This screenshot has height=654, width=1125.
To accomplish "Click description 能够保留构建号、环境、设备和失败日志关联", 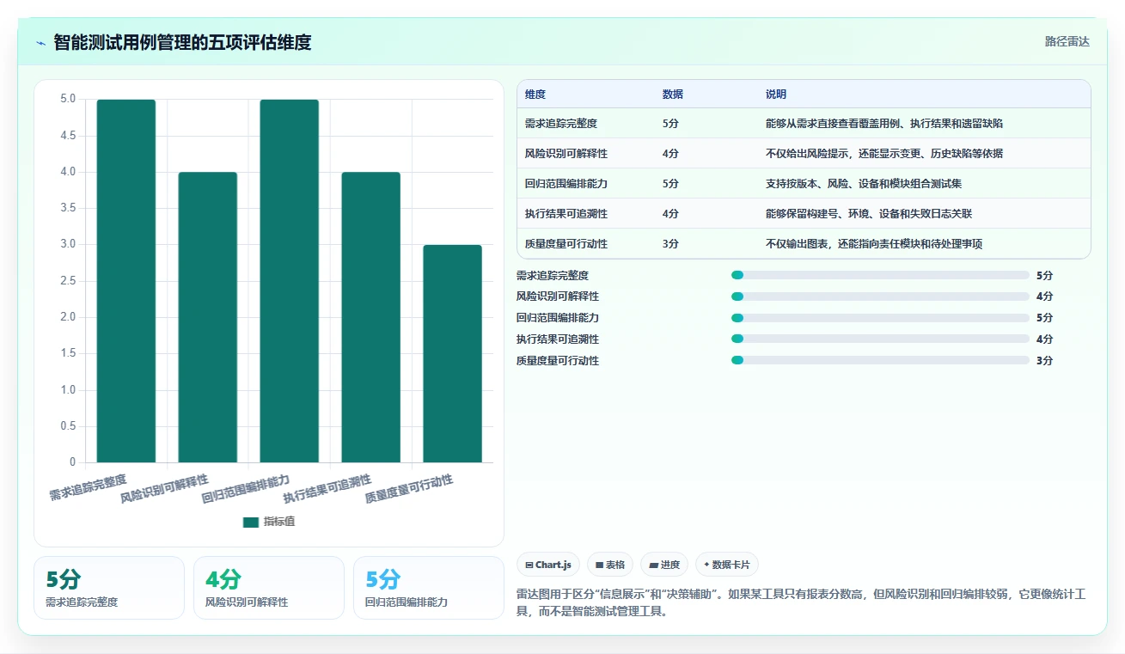I will point(869,214).
